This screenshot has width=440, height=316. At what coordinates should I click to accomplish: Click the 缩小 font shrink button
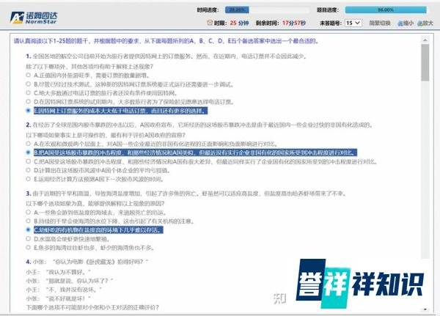tap(406, 23)
